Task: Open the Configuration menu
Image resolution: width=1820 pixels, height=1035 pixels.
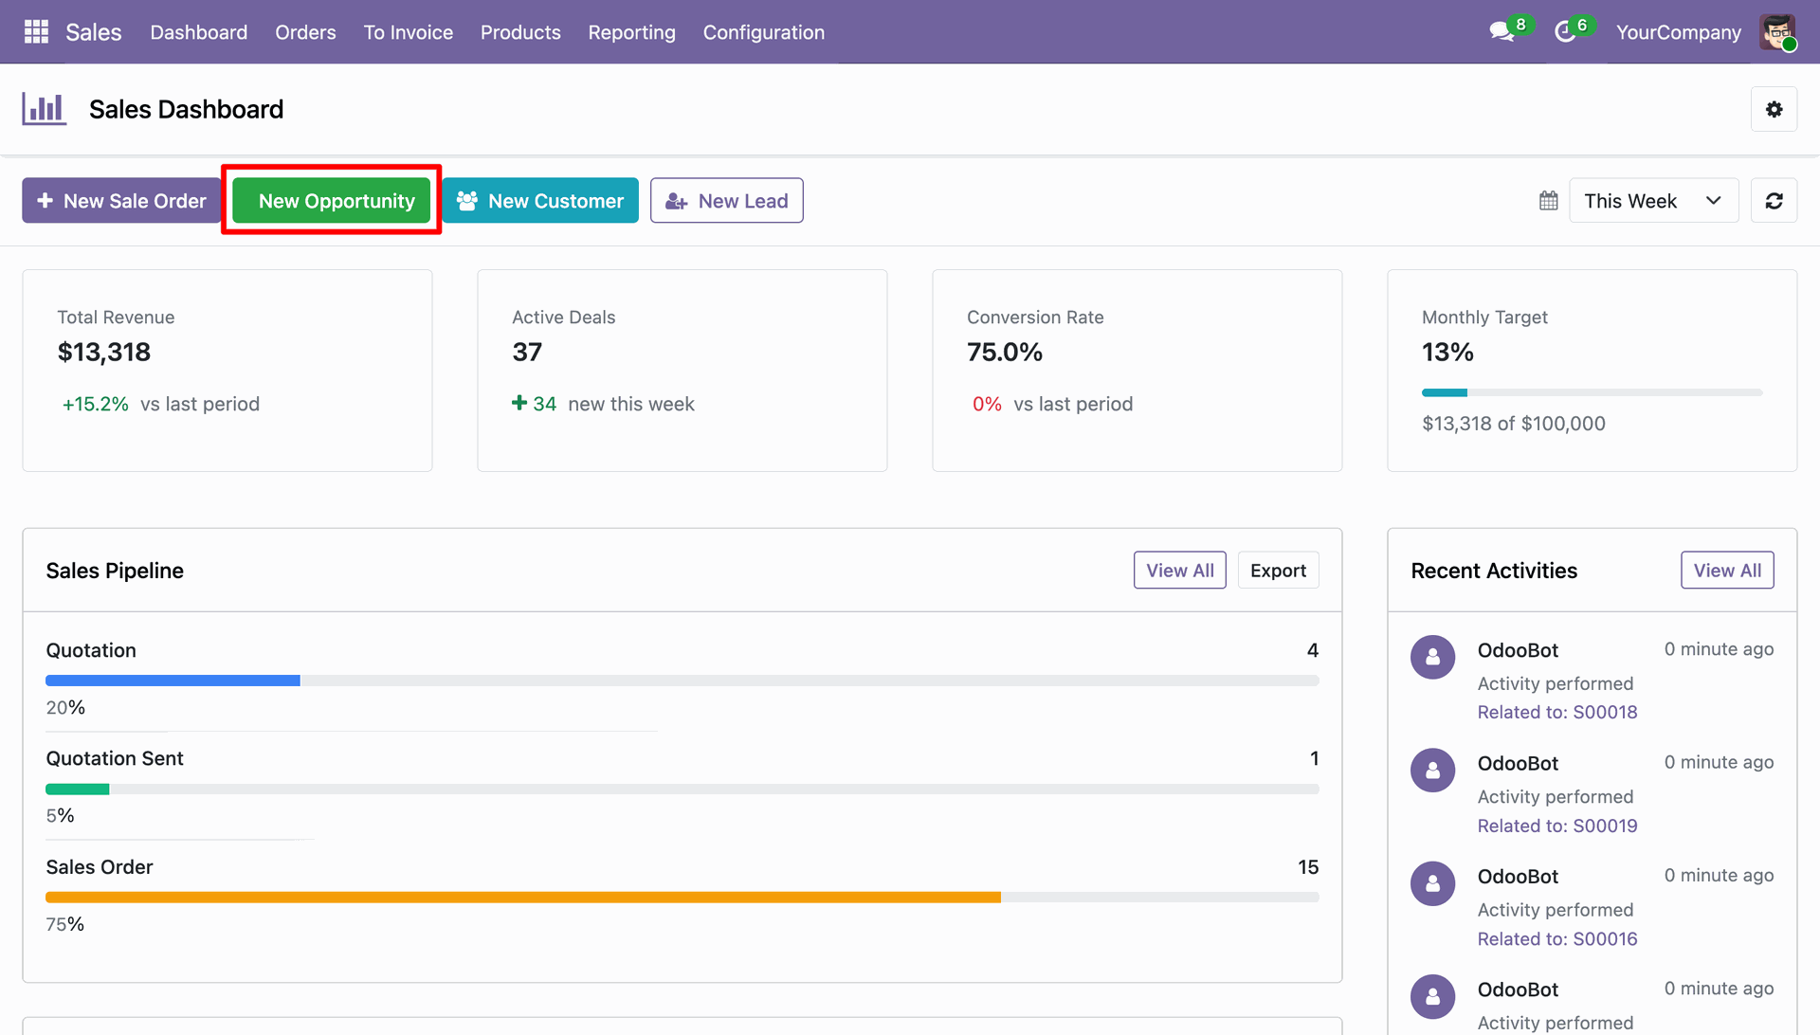Action: coord(763,32)
